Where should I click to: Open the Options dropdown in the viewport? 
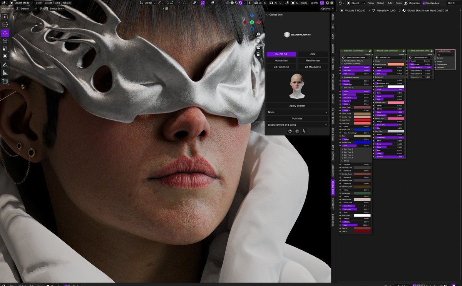click(326, 8)
